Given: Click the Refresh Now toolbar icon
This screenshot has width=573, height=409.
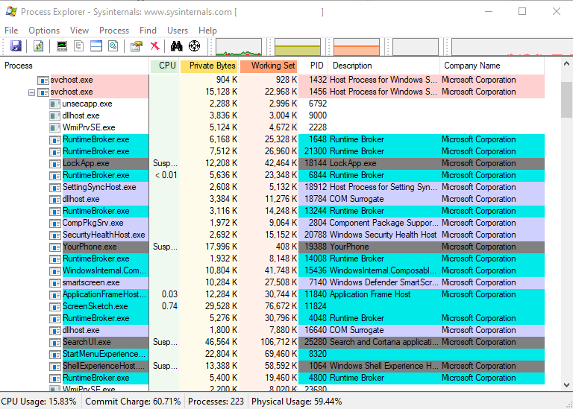Looking at the screenshot, I should click(38, 46).
